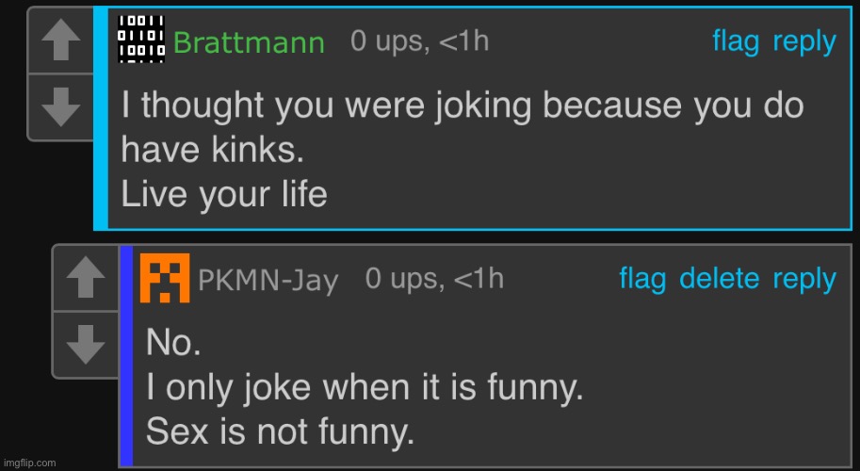Upvote Brattmann's comment
Image resolution: width=860 pixels, height=471 pixels.
click(61, 41)
